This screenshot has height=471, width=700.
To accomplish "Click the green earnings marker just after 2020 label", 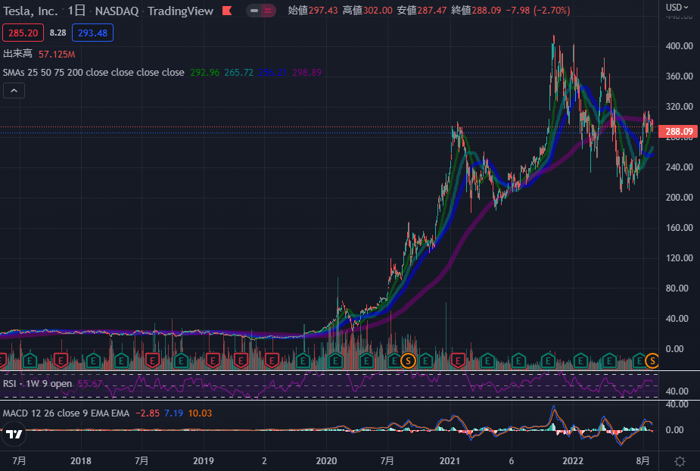I will (335, 360).
